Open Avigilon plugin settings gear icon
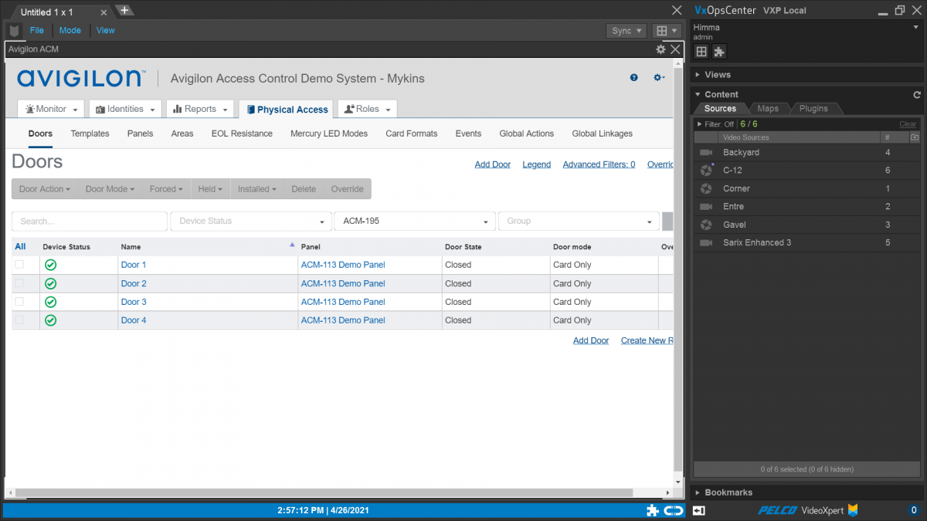The height and width of the screenshot is (521, 927). click(x=660, y=49)
